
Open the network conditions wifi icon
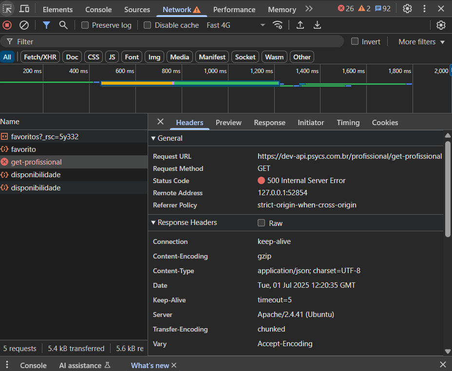click(278, 25)
